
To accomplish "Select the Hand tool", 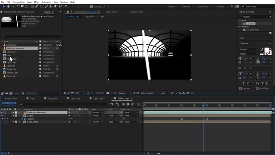I will coord(9,6).
